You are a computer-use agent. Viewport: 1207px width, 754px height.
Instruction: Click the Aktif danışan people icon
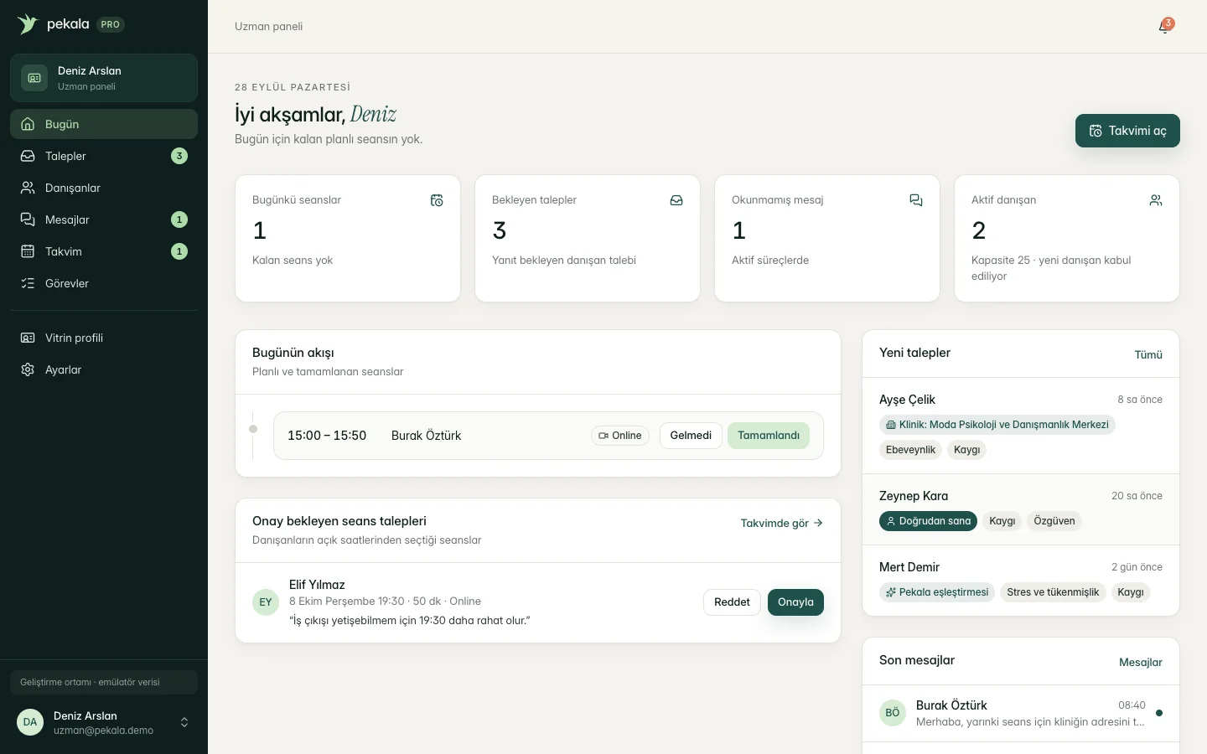1156,200
